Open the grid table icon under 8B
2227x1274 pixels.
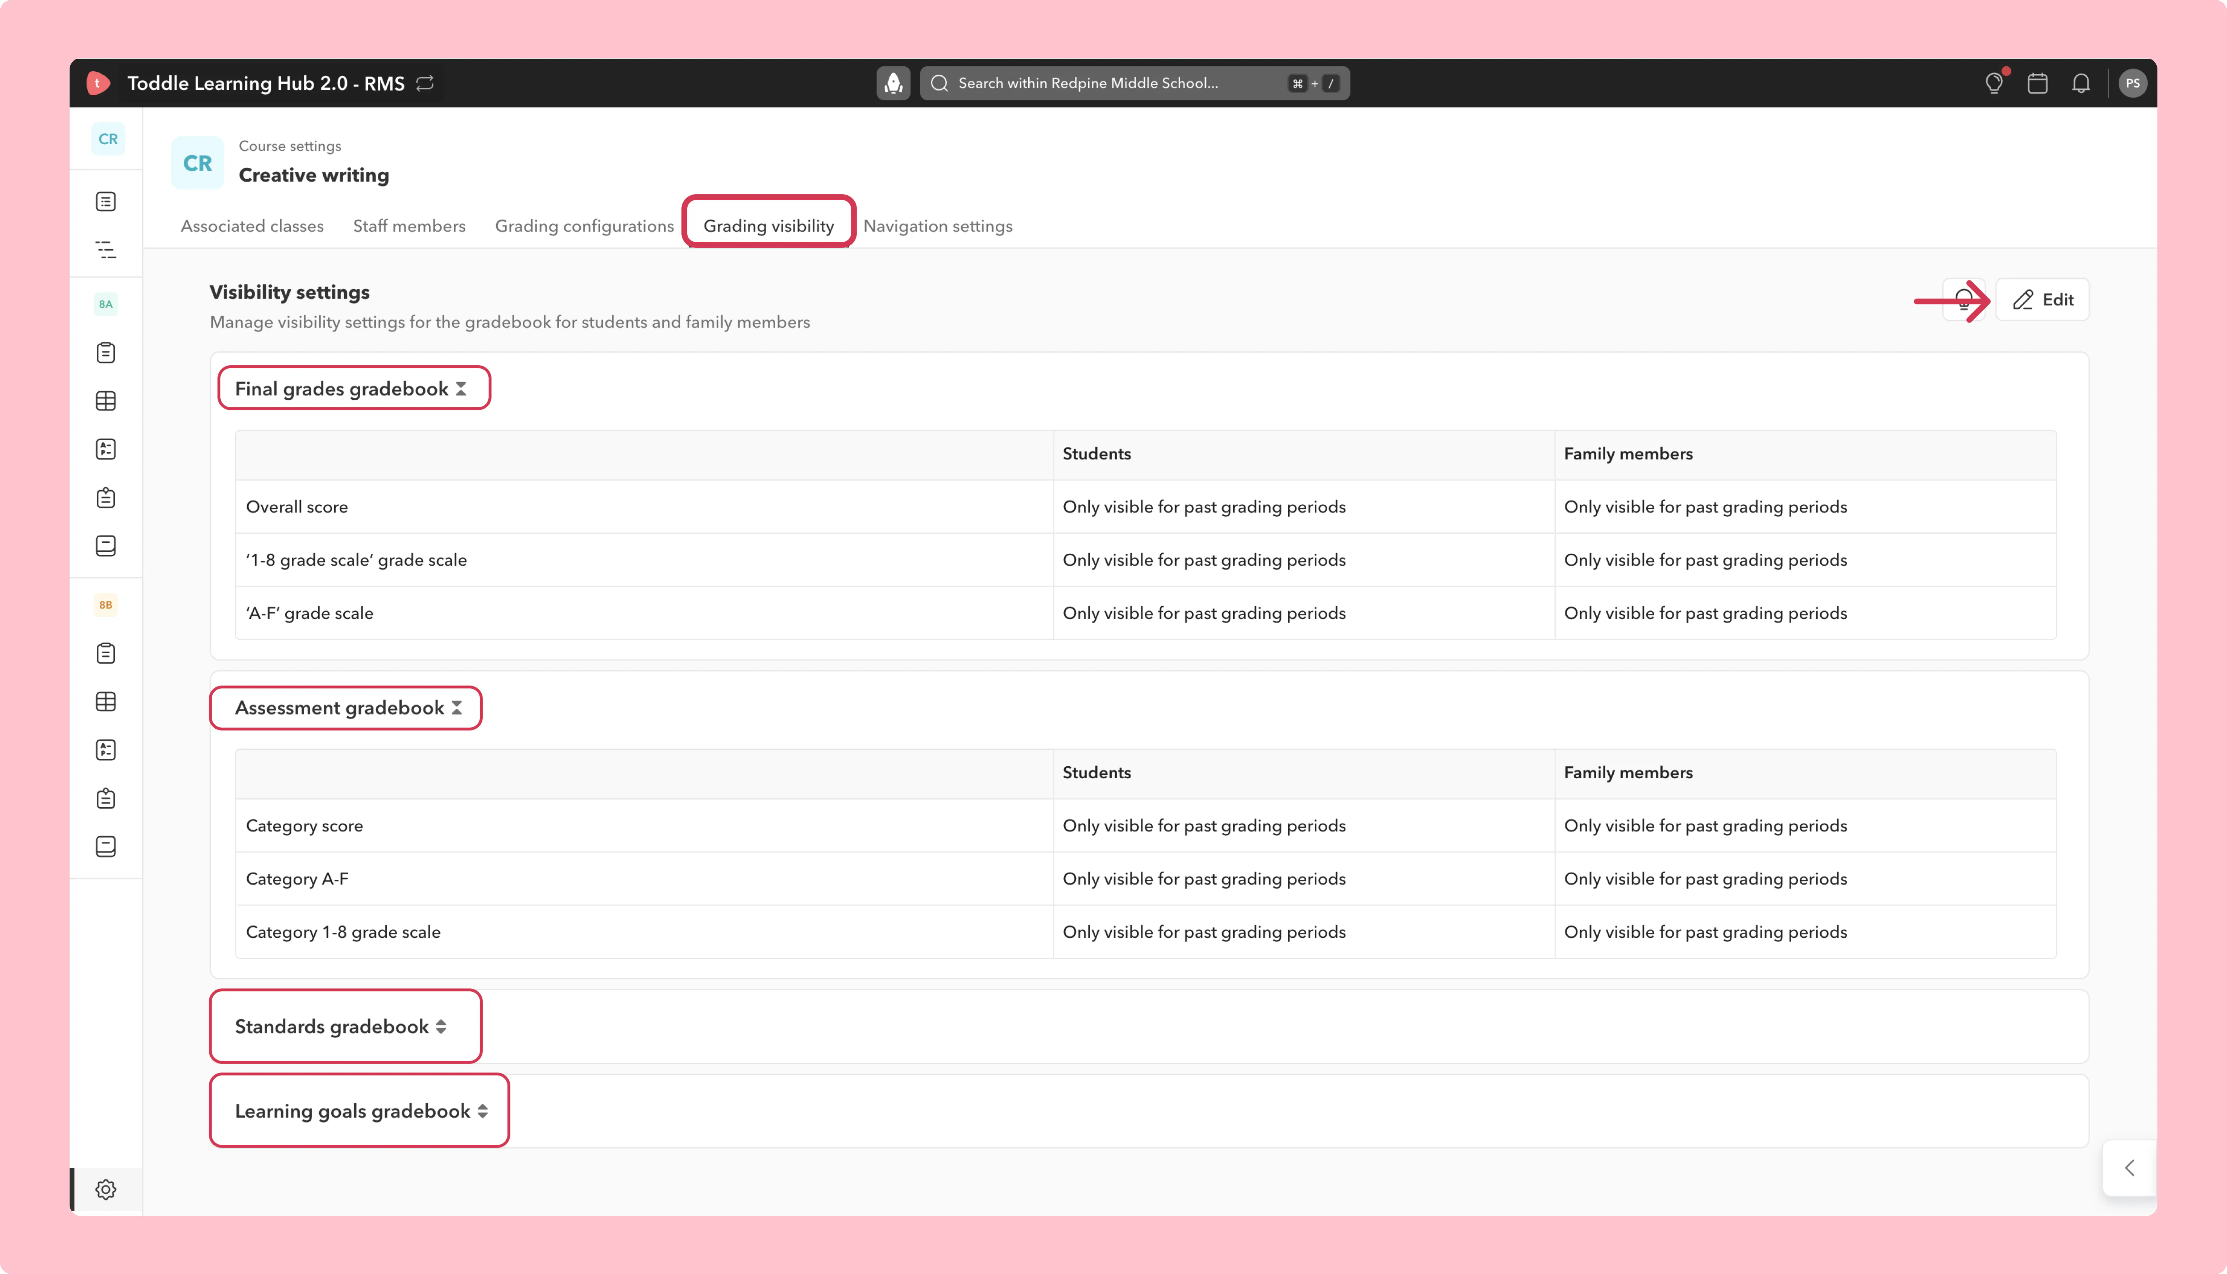[106, 702]
